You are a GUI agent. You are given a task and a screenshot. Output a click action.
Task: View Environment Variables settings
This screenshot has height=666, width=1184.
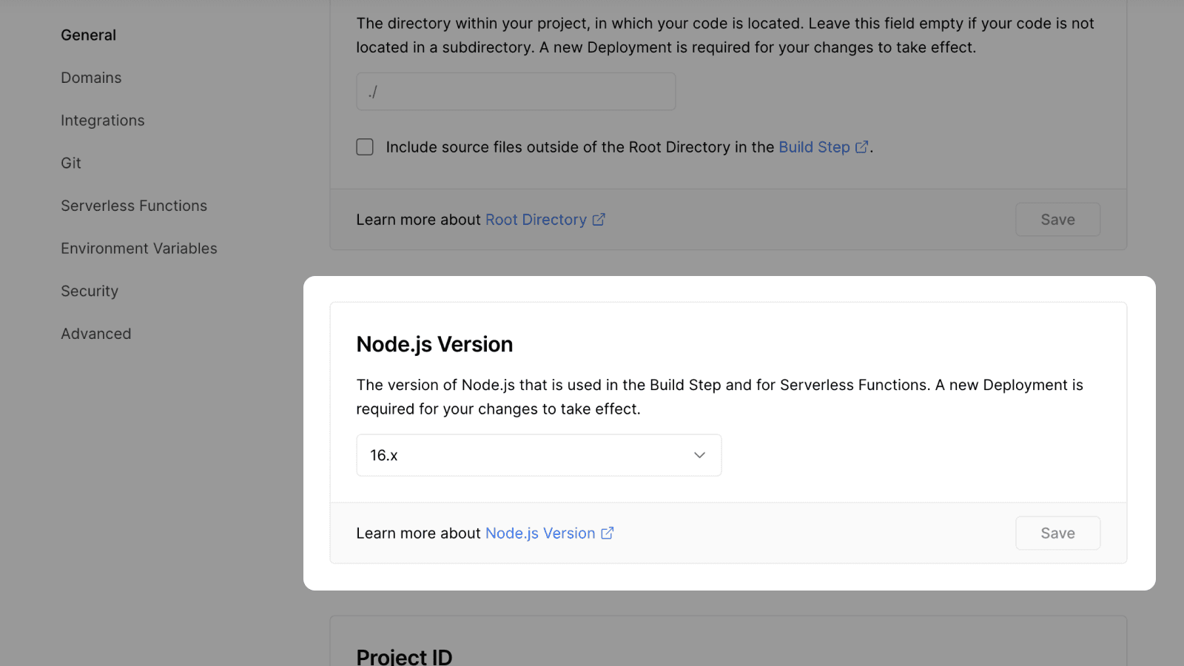pyautogui.click(x=138, y=248)
